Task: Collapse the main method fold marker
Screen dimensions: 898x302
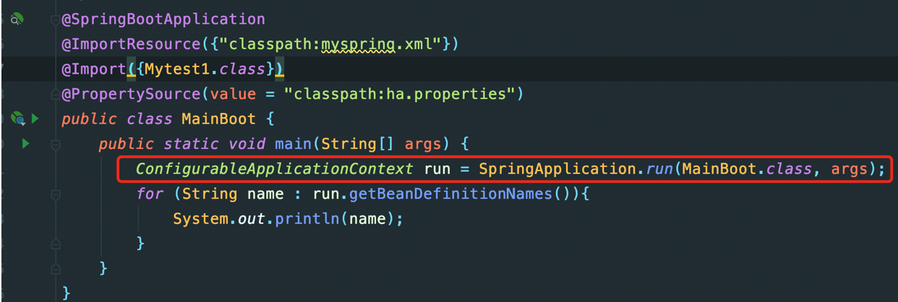Action: click(x=55, y=144)
